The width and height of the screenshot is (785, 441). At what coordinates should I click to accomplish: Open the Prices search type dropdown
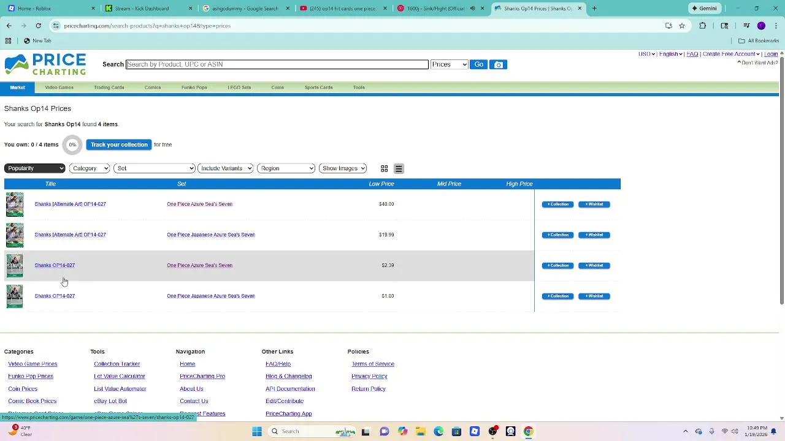click(x=449, y=64)
